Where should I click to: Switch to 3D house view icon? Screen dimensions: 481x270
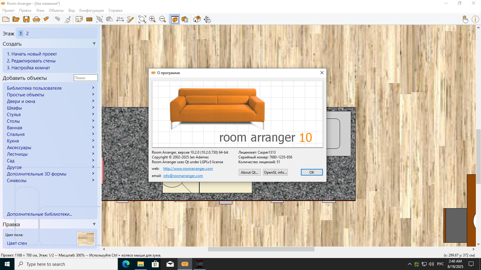tap(197, 19)
